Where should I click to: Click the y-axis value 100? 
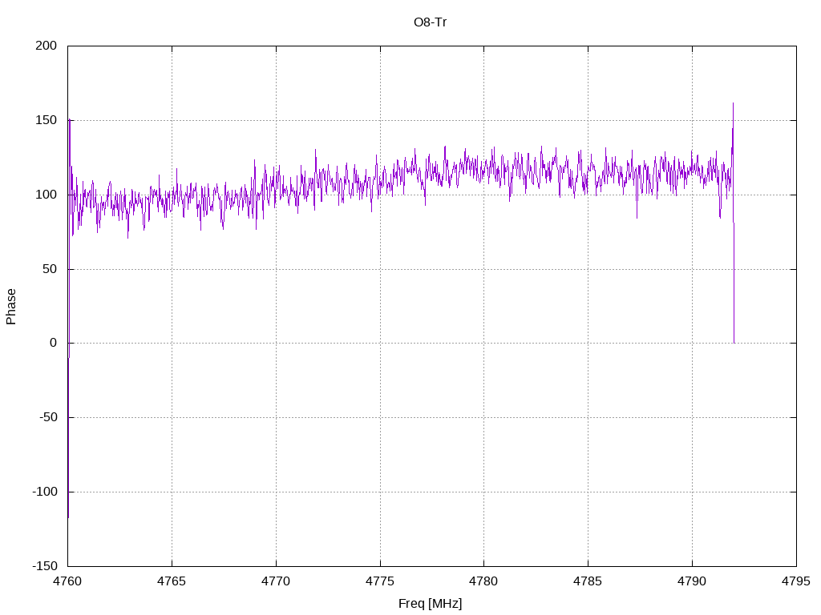click(46, 195)
